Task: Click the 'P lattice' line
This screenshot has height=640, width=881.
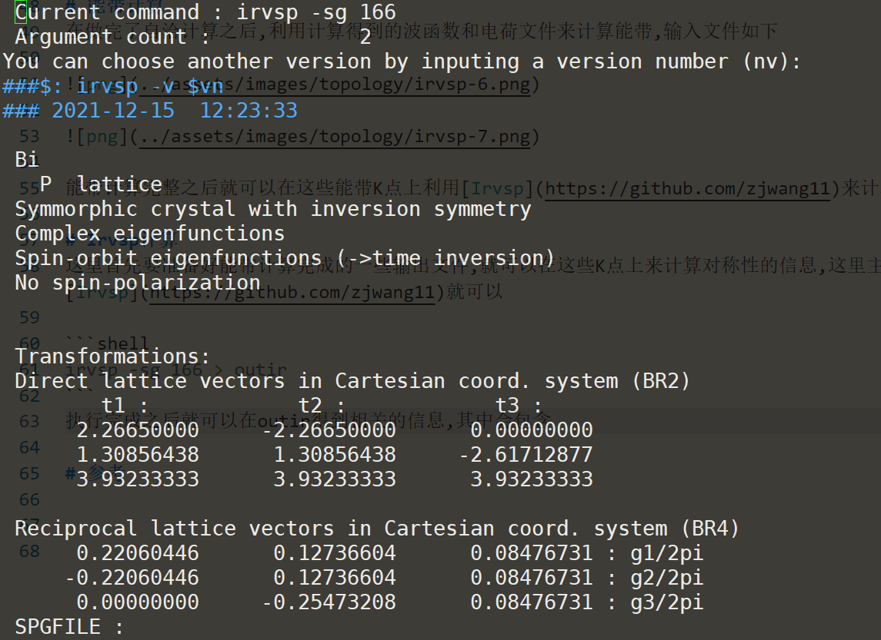Action: [102, 184]
